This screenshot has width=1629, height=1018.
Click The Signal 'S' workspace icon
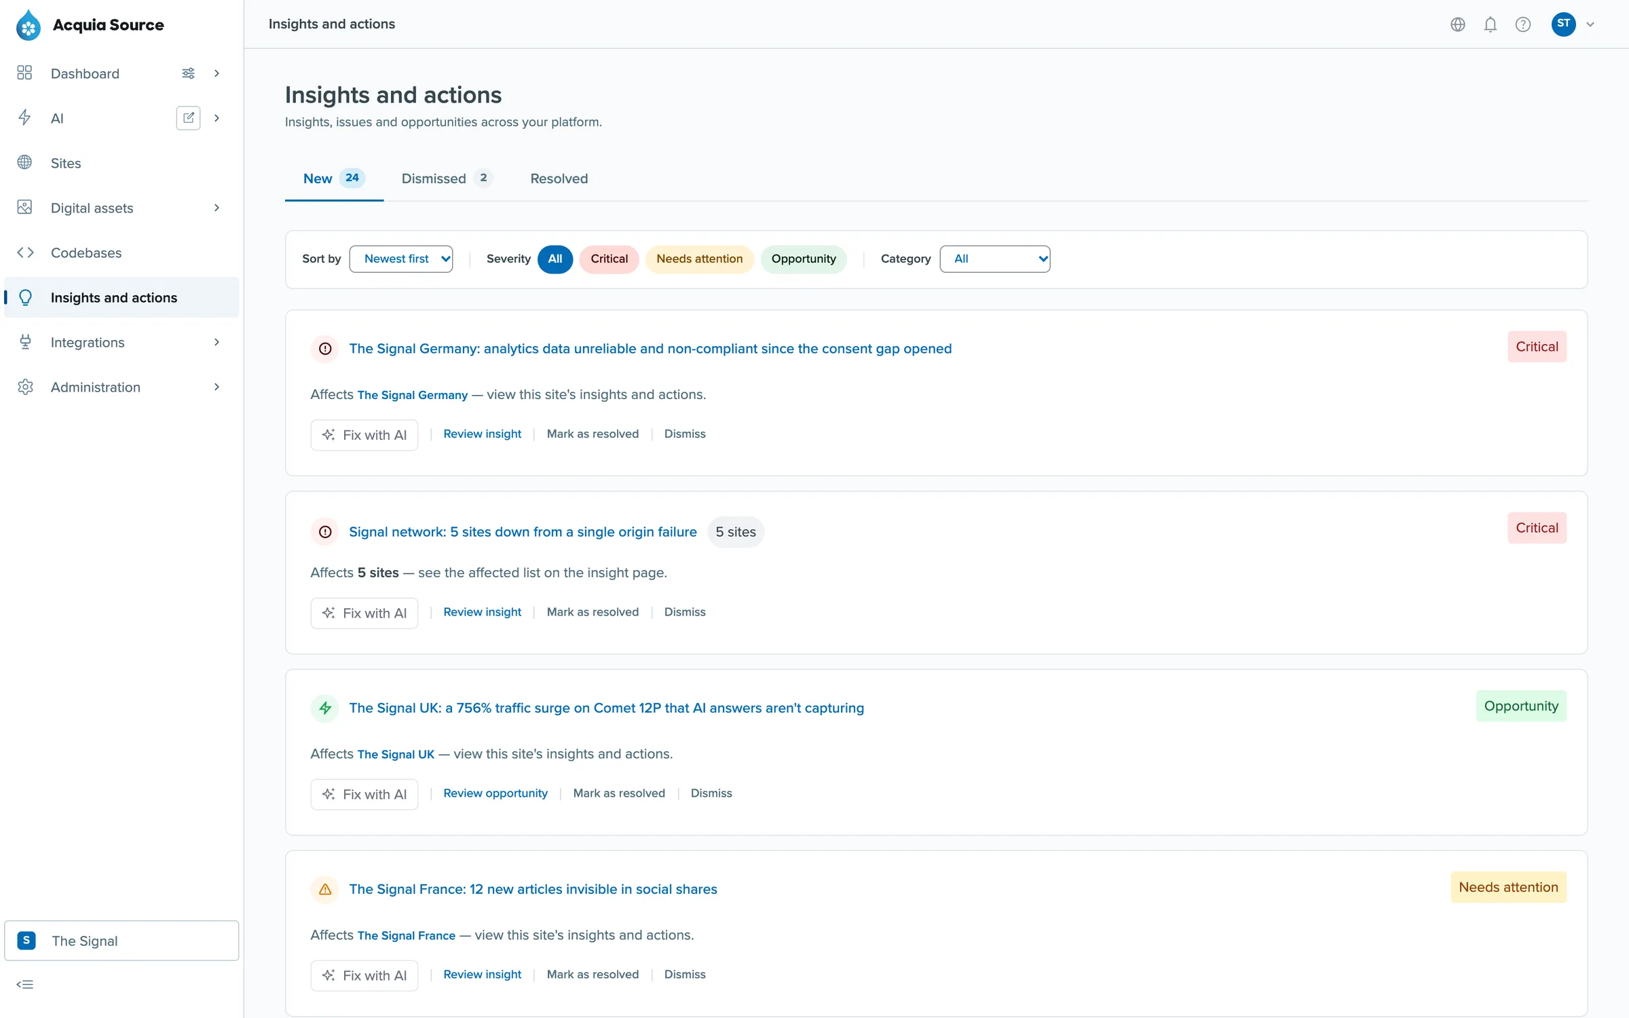point(26,941)
